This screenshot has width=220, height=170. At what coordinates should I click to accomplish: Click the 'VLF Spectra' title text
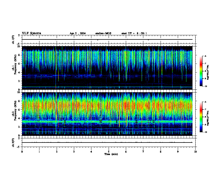[31, 33]
